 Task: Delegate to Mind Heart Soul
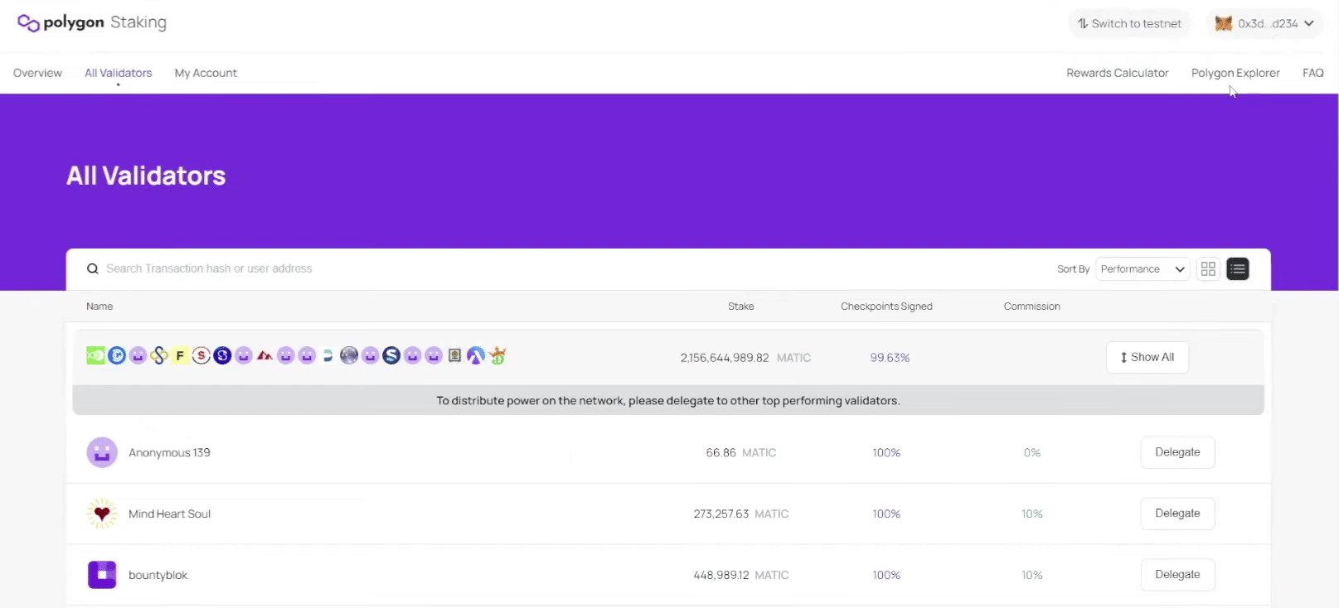point(1177,514)
